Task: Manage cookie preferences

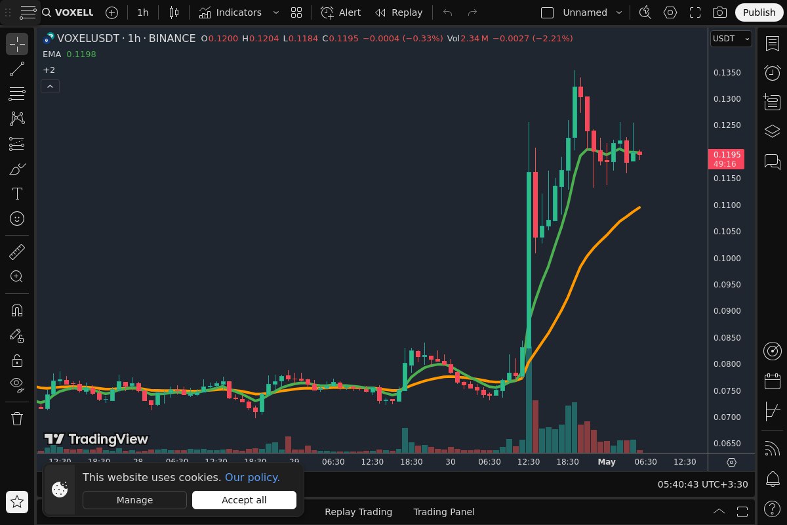Action: coord(134,500)
